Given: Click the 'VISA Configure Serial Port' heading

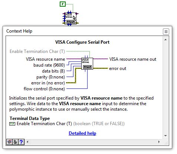Looking at the screenshot, I should click(x=82, y=42).
